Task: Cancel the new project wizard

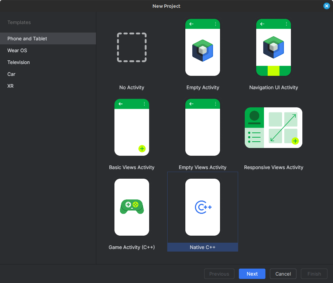Action: tap(283, 274)
